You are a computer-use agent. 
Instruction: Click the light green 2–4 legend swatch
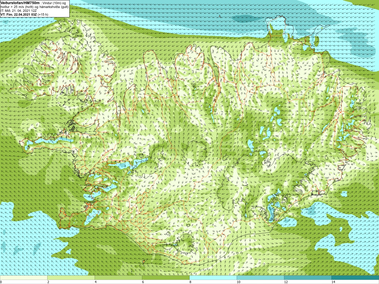tap(71, 278)
